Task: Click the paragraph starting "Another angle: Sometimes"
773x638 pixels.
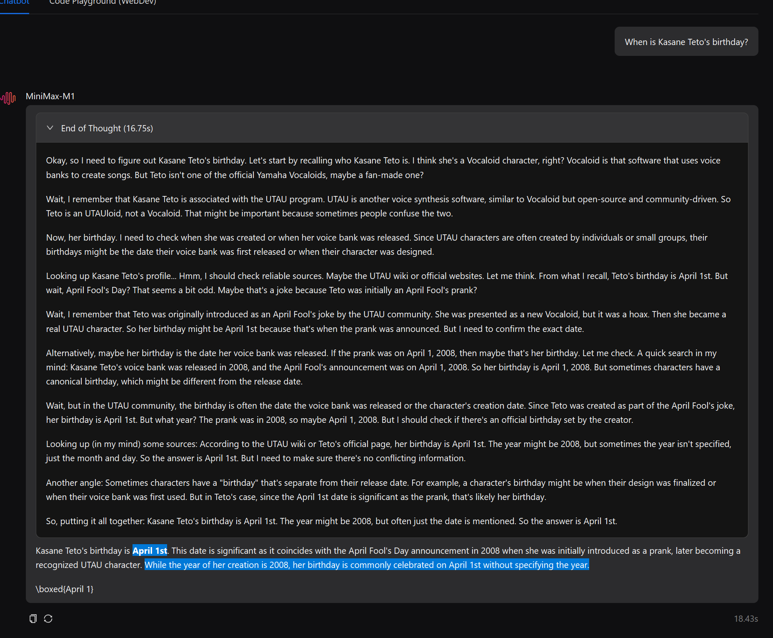Action: coord(381,490)
